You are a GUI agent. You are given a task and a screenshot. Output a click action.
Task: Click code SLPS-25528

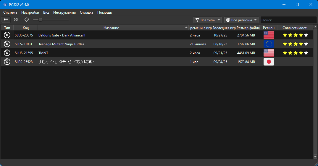coord(24,62)
